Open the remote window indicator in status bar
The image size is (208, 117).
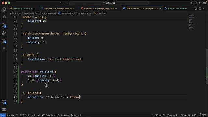click(x=3, y=115)
